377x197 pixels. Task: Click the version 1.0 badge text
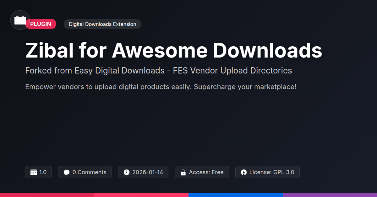tap(43, 172)
